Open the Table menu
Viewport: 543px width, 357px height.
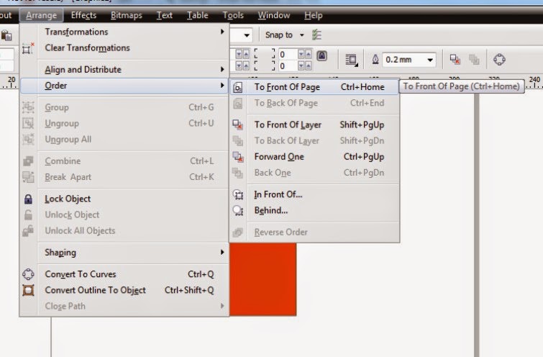(197, 15)
